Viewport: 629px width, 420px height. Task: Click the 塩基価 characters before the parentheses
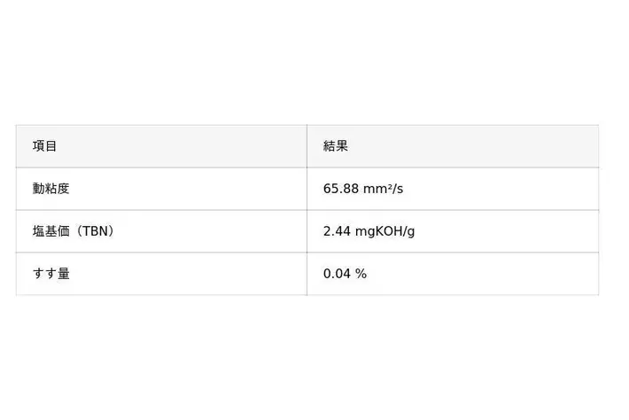(x=50, y=231)
